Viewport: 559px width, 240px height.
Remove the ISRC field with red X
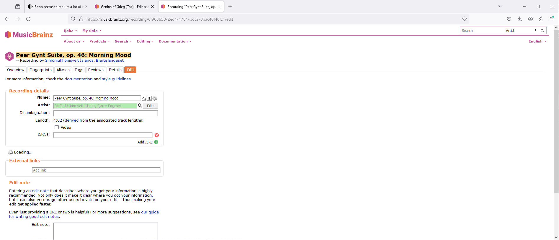(x=157, y=135)
